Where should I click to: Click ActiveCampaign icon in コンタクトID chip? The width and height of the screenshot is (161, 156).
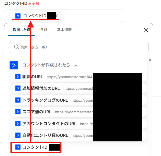[x=18, y=16]
